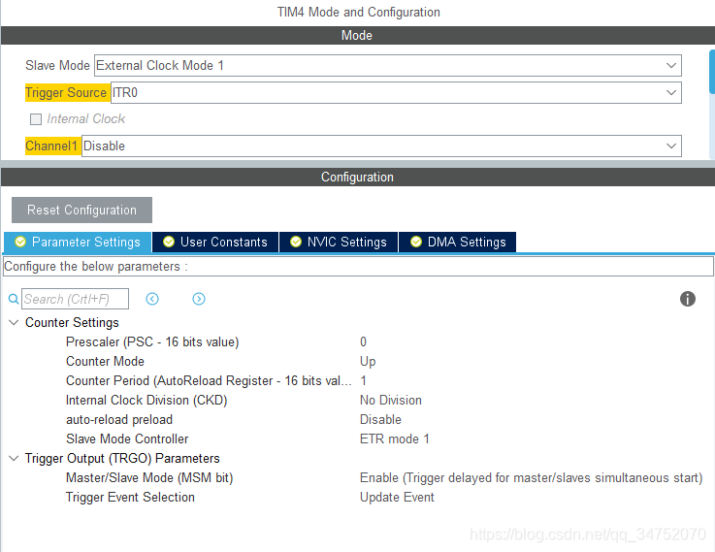
Task: Select Prescaler value 0
Action: (363, 341)
